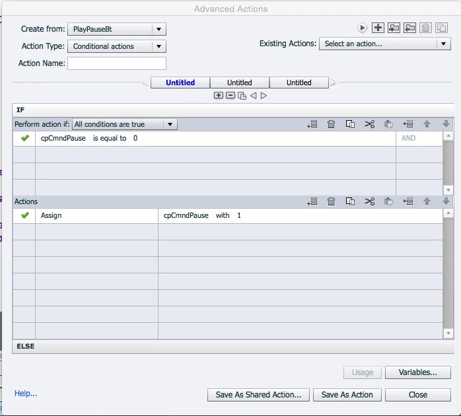Screen dimensions: 461x416
Task: Open the Create from PlayPauseBt dropdown
Action: tap(117, 29)
